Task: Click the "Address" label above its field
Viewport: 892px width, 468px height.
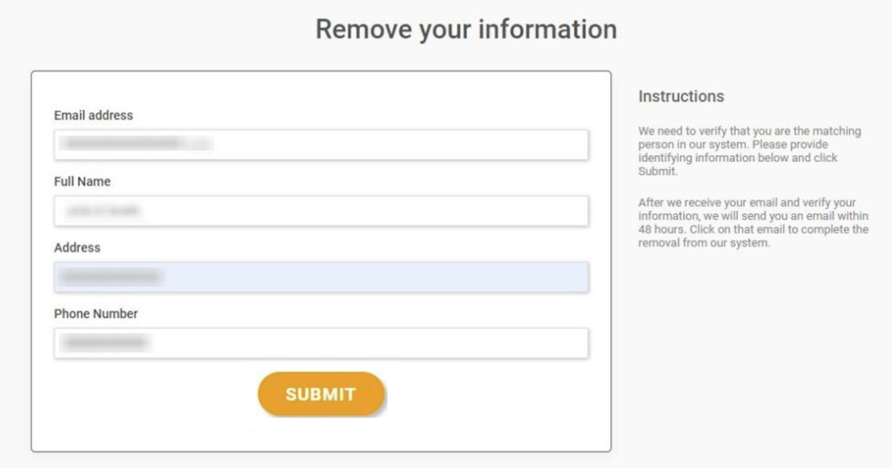Action: pyautogui.click(x=77, y=248)
